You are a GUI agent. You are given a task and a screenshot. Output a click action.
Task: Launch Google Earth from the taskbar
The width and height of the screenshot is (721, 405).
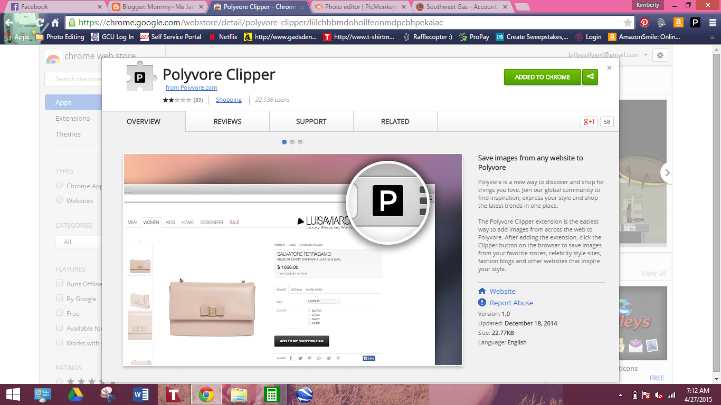point(305,394)
